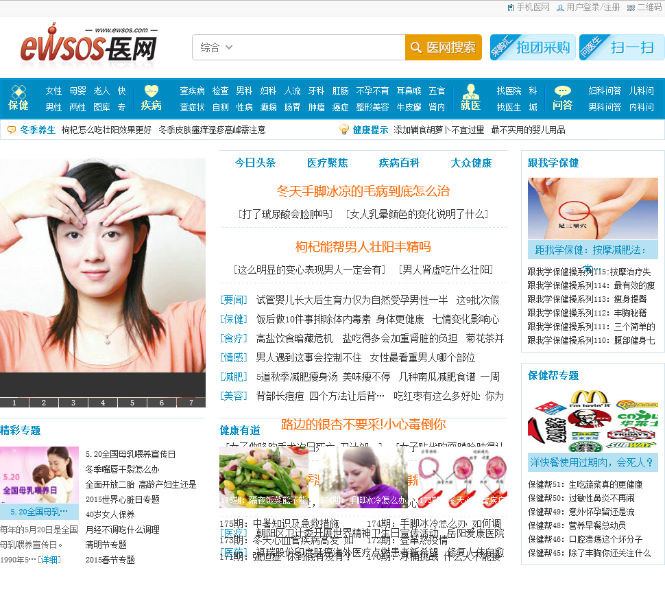Open 查疾病 navigation item
The image size is (665, 605).
click(192, 91)
